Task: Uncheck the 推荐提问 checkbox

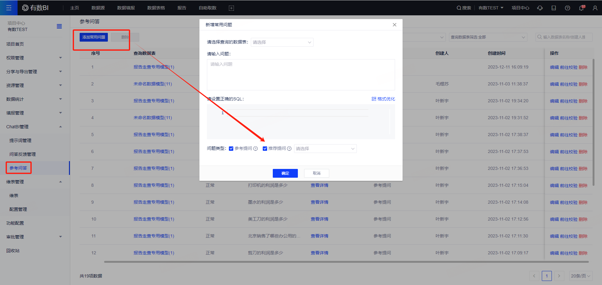Action: coord(265,149)
